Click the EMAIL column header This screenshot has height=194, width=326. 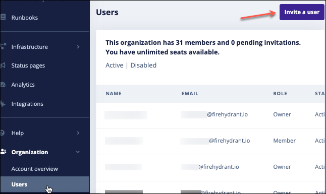(190, 93)
